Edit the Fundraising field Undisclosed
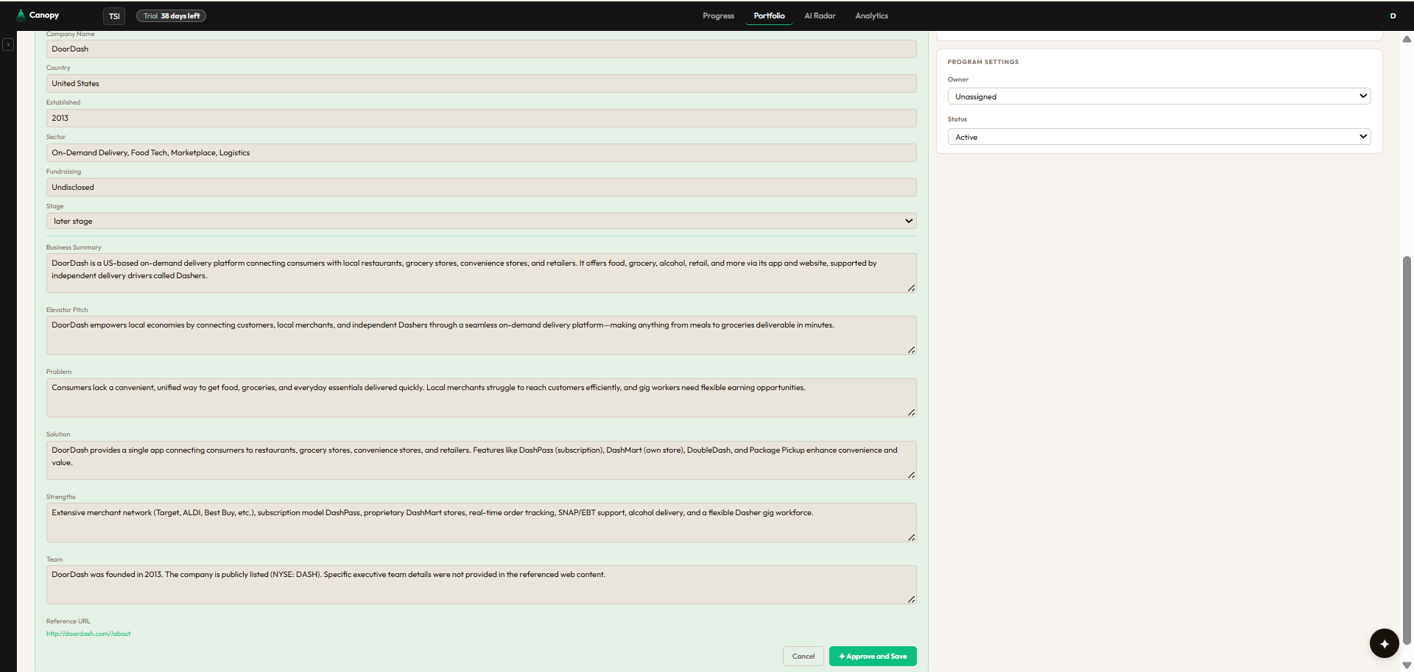This screenshot has height=672, width=1414. [x=481, y=187]
